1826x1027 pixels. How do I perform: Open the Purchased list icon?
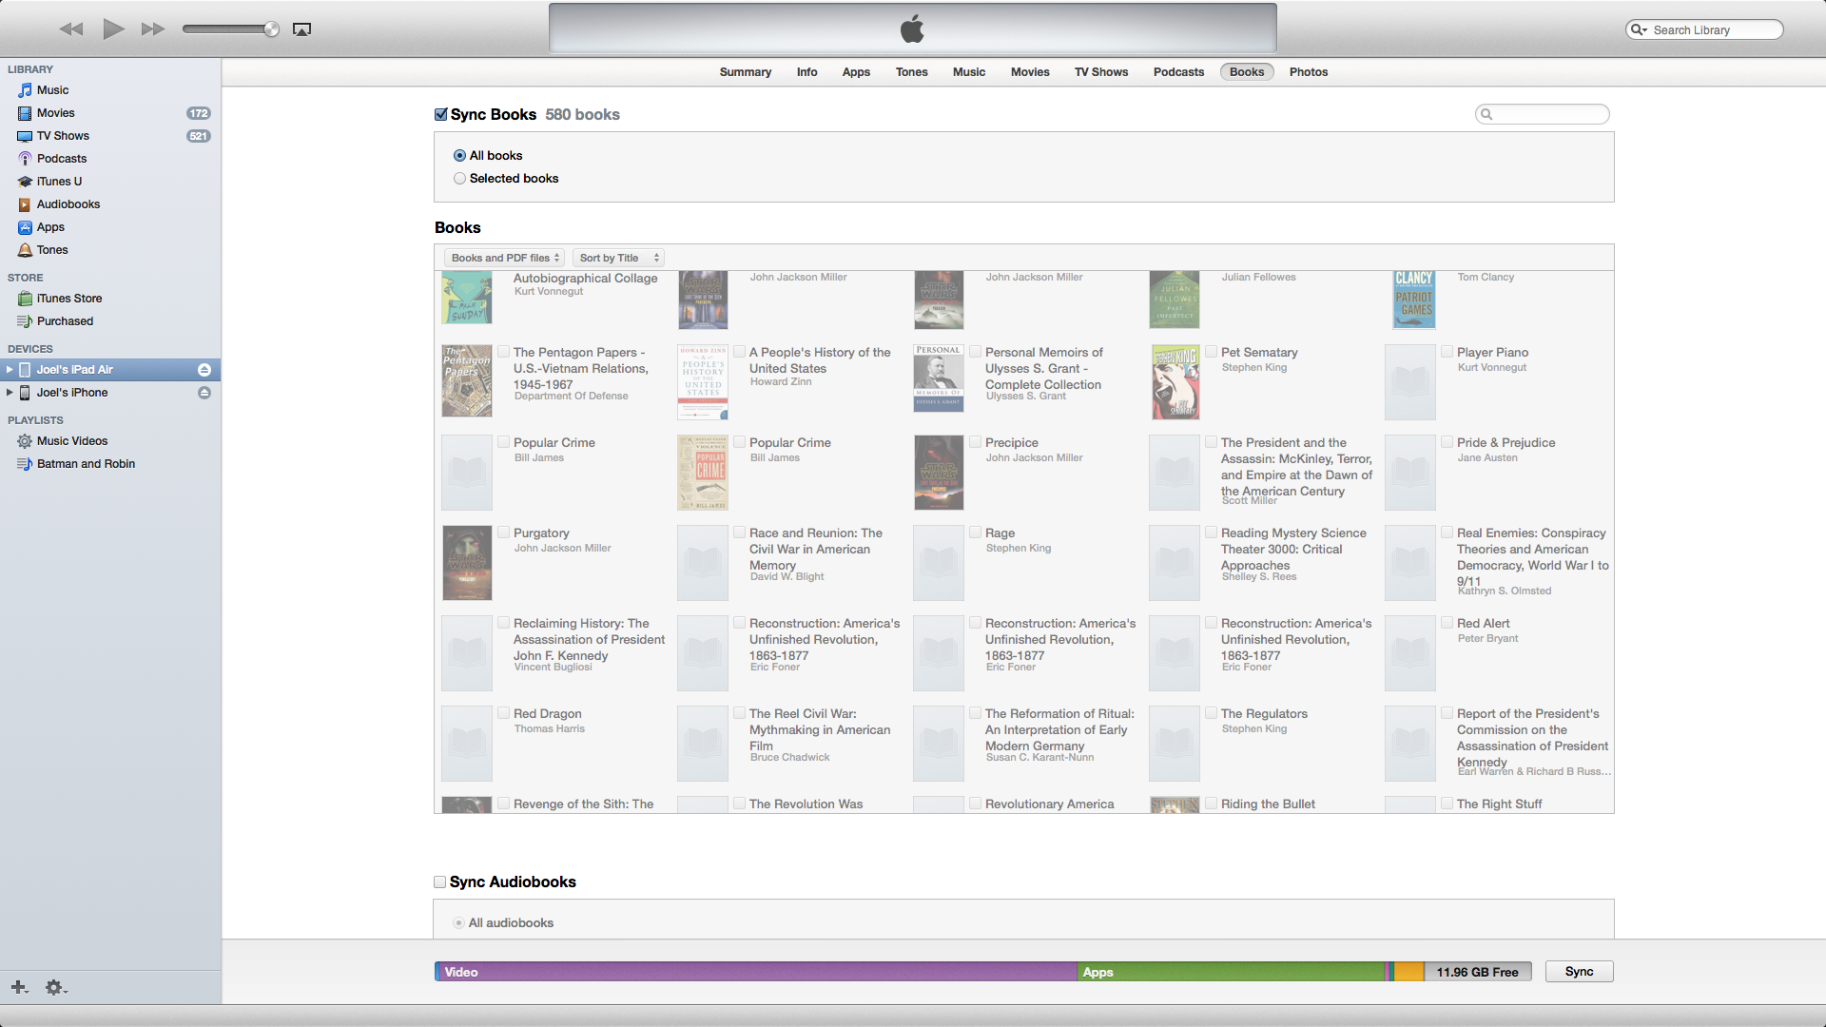pyautogui.click(x=25, y=321)
